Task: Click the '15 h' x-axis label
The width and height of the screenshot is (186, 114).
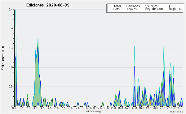Action: [120, 108]
